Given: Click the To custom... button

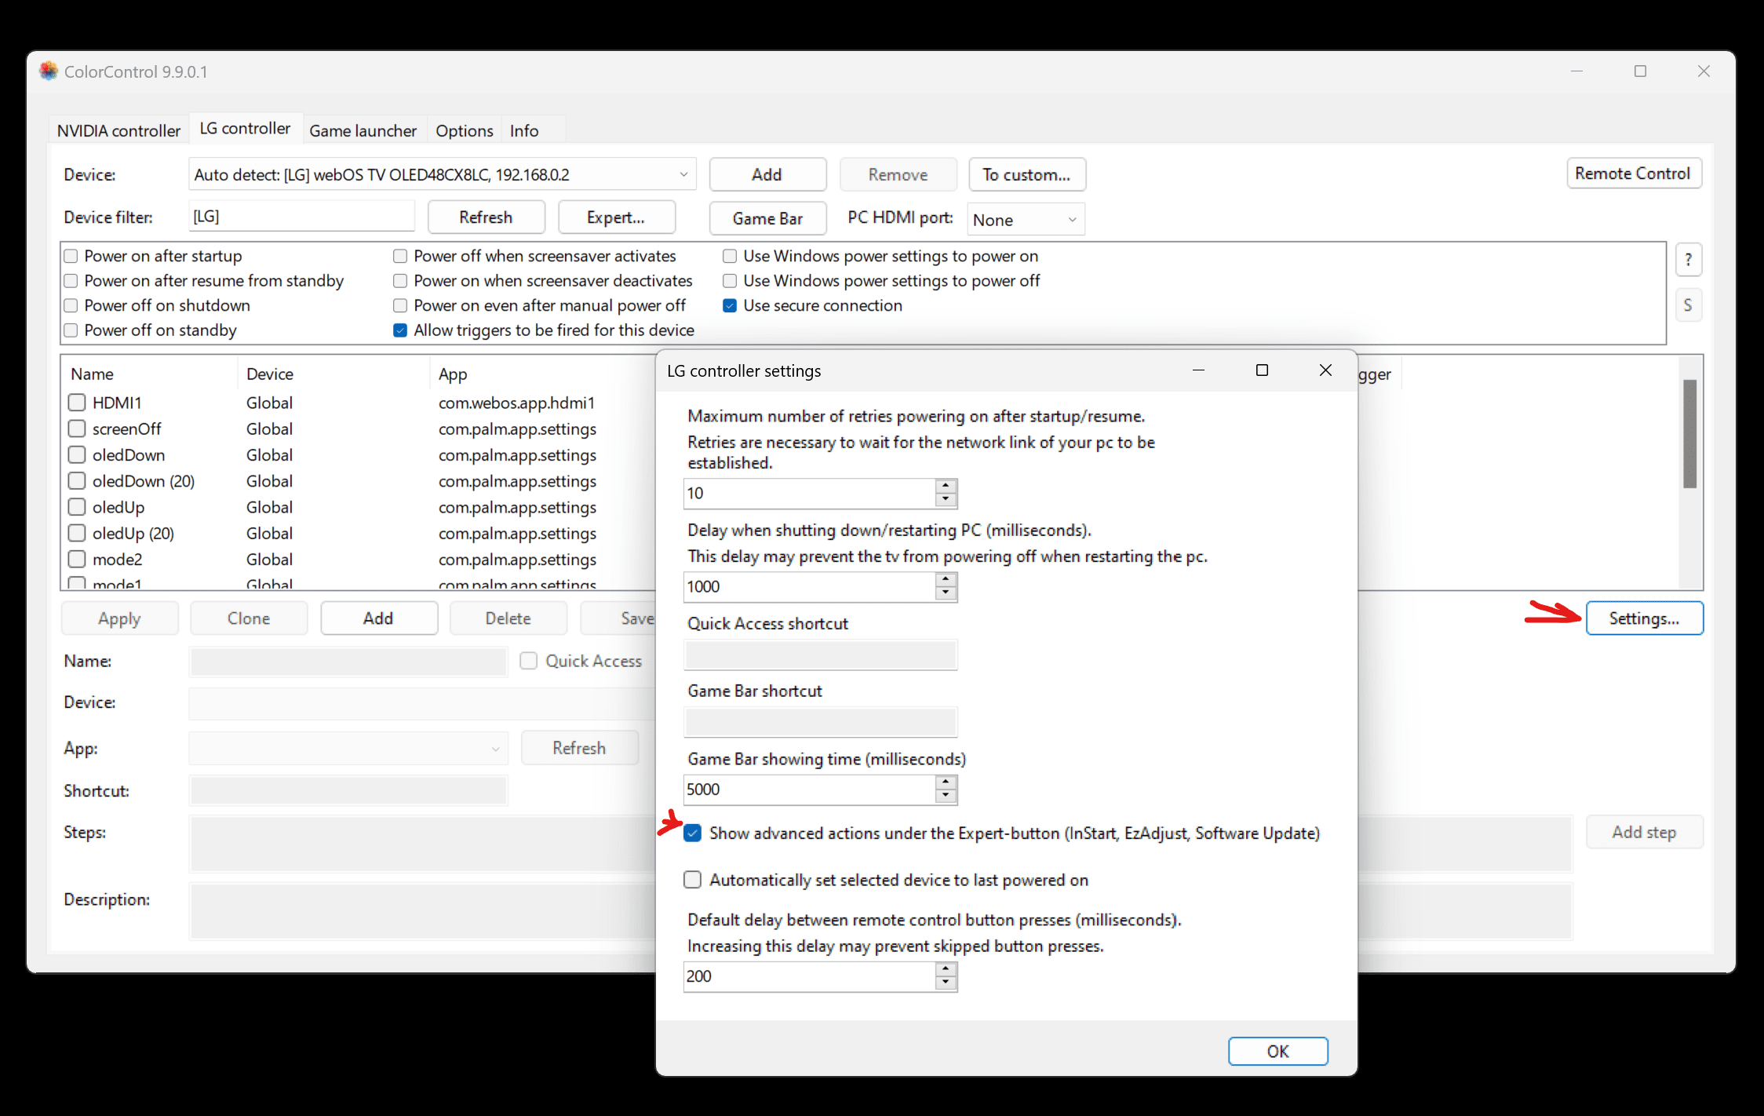Looking at the screenshot, I should click(1026, 174).
